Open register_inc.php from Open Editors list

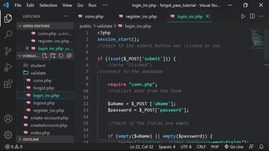click(45, 41)
